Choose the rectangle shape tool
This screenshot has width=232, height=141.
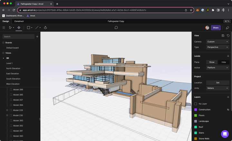[x=28, y=28]
